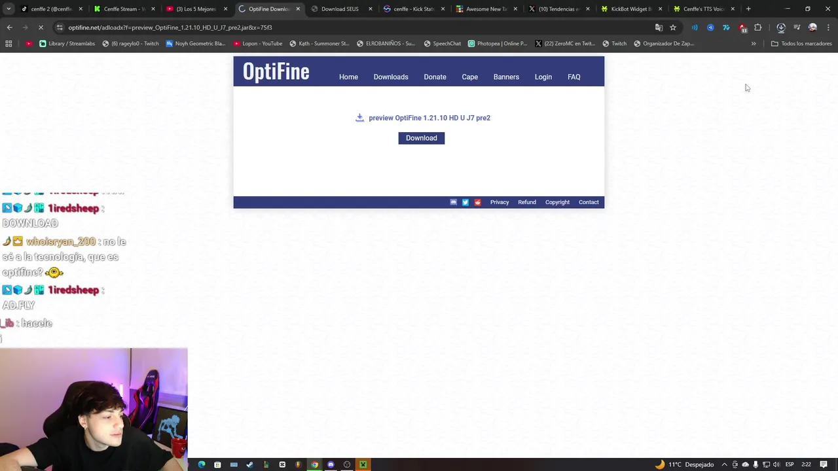Expand the hidden system tray icons chevron
The width and height of the screenshot is (838, 471).
coord(725,464)
